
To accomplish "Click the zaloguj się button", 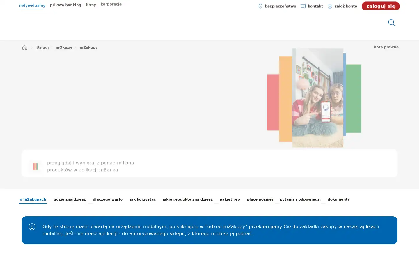I will coord(381,6).
